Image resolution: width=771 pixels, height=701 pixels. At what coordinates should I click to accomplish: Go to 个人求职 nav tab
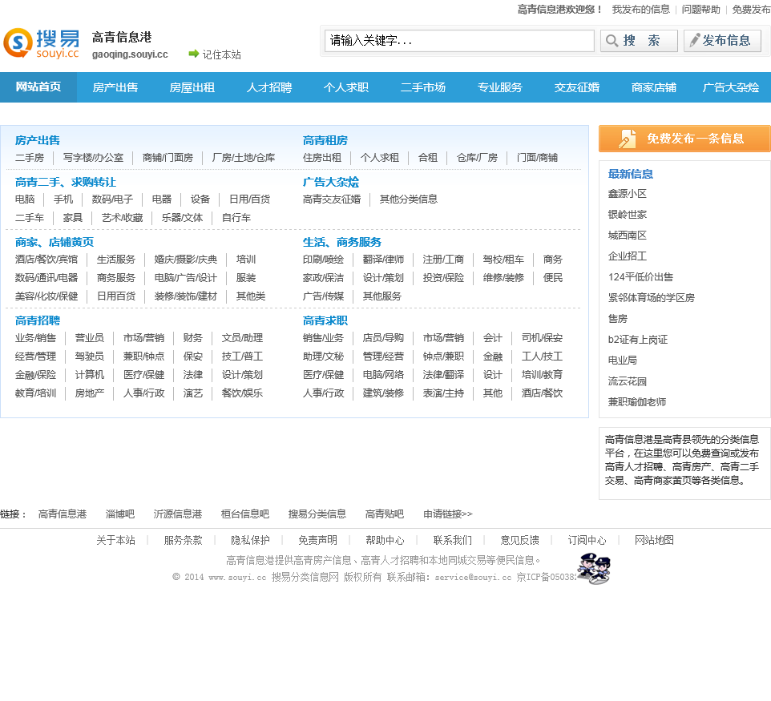[345, 87]
